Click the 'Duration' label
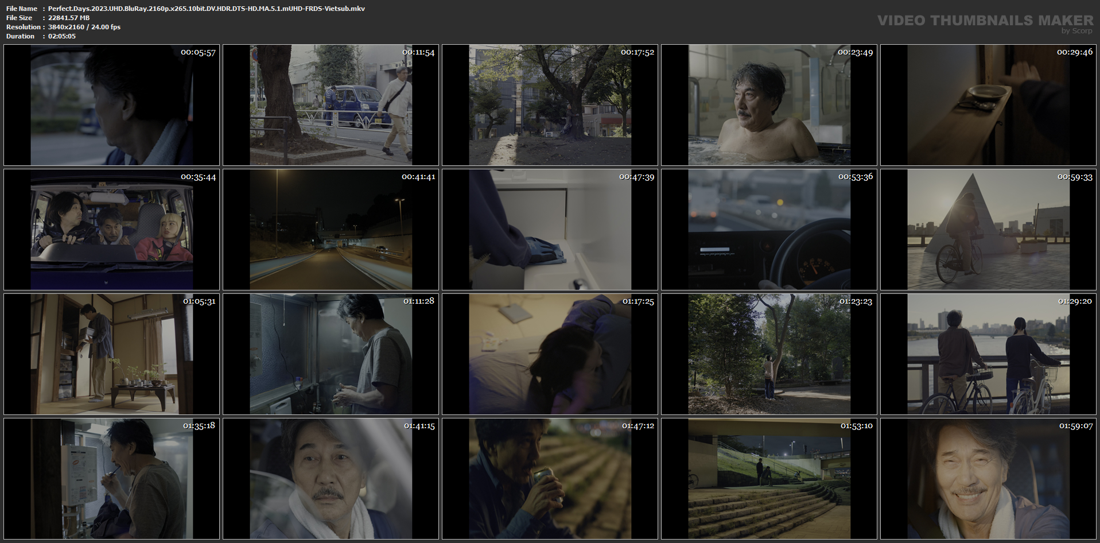1100x543 pixels. pyautogui.click(x=20, y=36)
